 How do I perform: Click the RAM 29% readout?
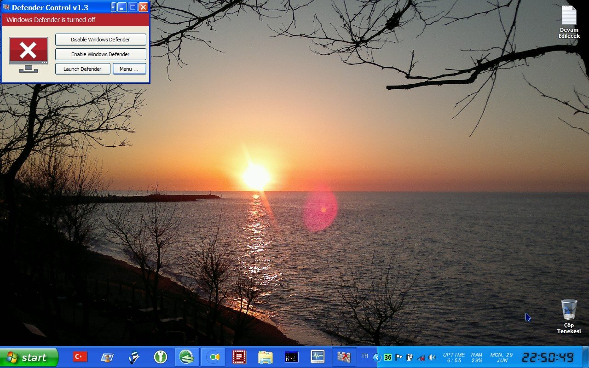coord(477,357)
